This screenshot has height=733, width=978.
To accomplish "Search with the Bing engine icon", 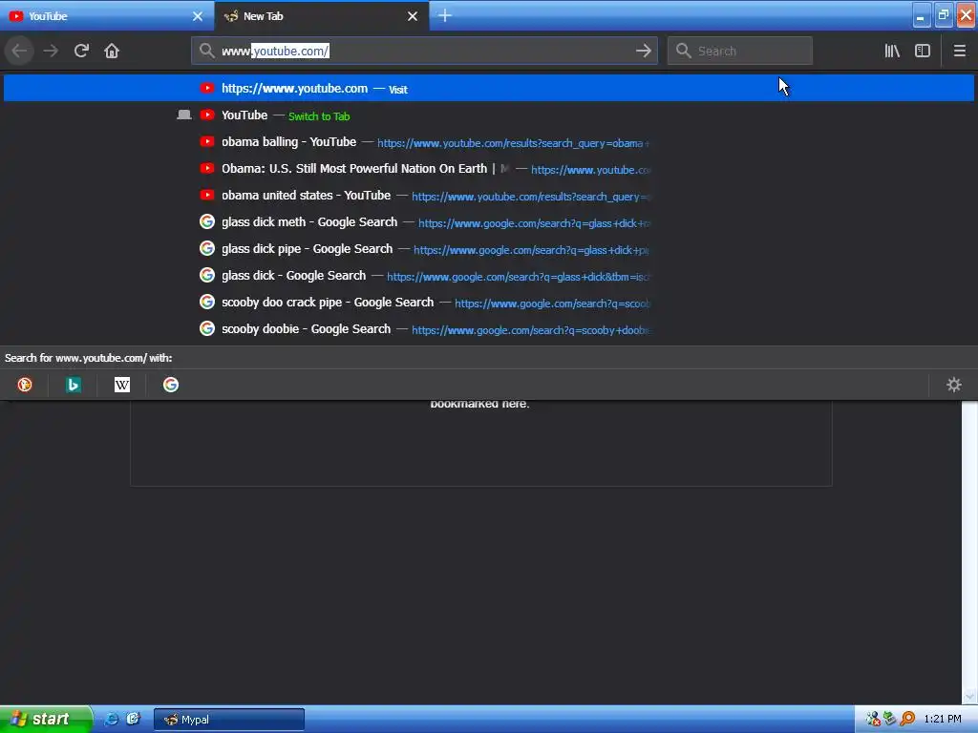I will click(73, 385).
